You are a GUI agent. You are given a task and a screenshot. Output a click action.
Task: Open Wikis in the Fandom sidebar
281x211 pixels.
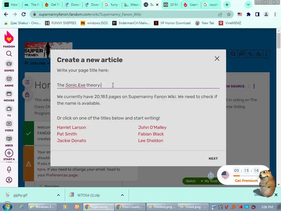pyautogui.click(x=9, y=141)
